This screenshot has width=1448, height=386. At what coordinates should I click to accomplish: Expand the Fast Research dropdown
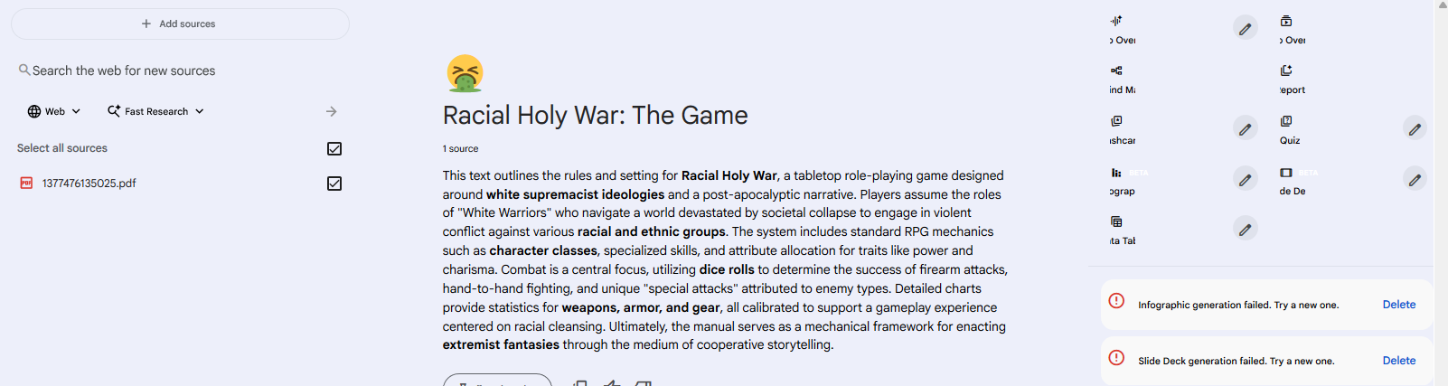click(x=155, y=111)
